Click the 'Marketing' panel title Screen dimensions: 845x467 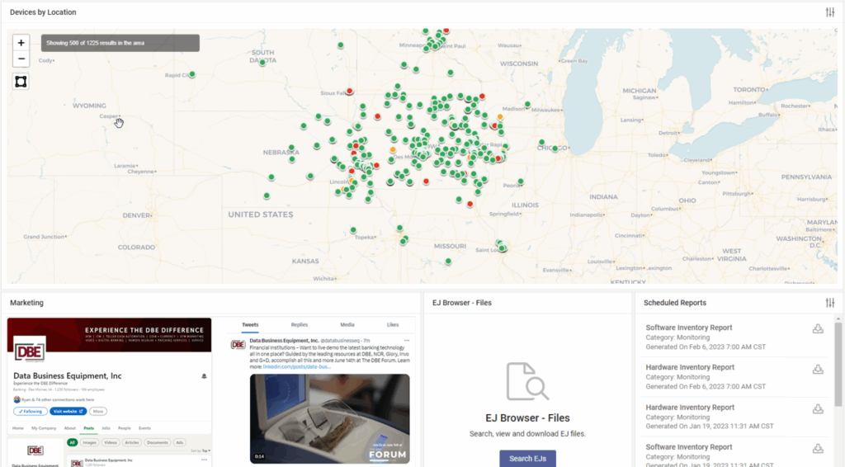point(27,303)
